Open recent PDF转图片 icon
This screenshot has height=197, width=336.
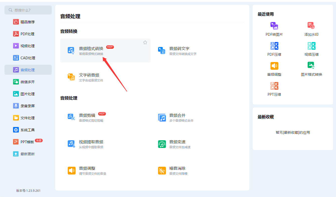tap(274, 26)
